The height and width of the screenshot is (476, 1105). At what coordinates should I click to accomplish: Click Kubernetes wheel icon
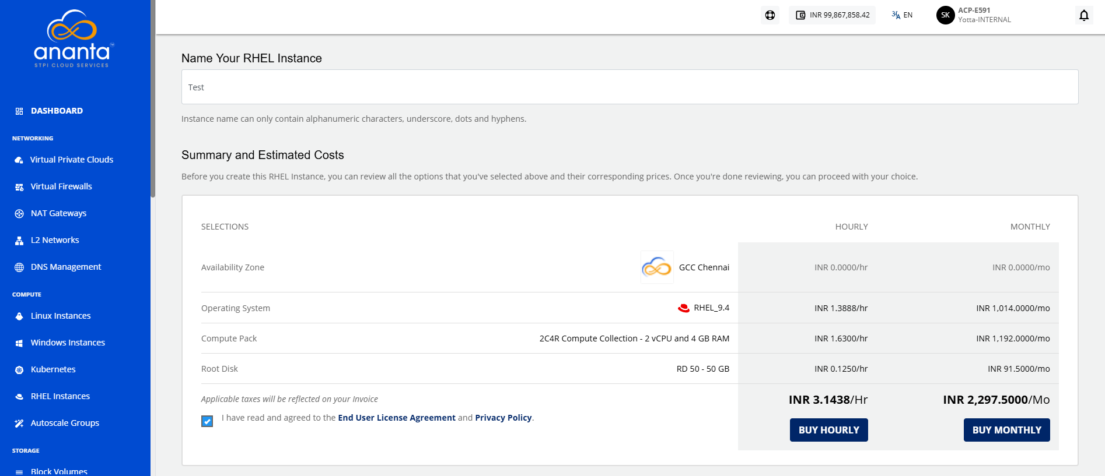(19, 369)
